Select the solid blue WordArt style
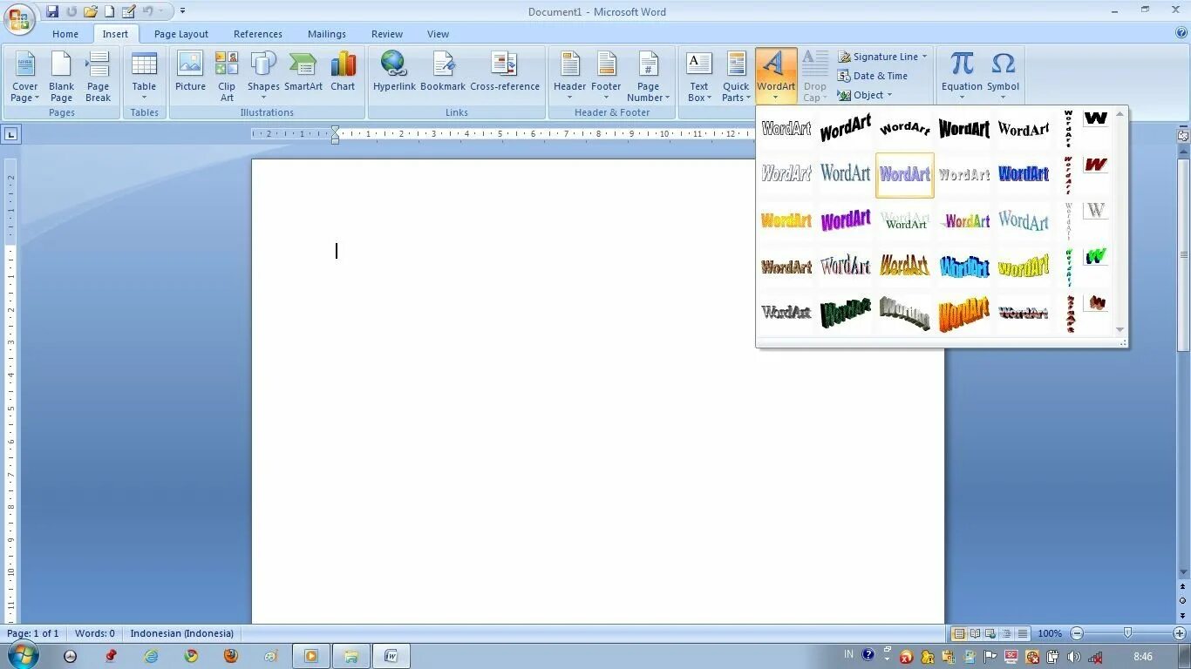The height and width of the screenshot is (669, 1191). pyautogui.click(x=1024, y=174)
